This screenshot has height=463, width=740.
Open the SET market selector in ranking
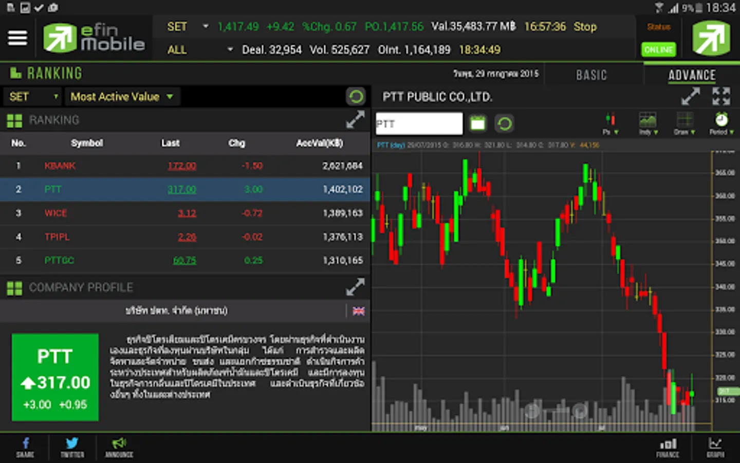click(x=33, y=97)
